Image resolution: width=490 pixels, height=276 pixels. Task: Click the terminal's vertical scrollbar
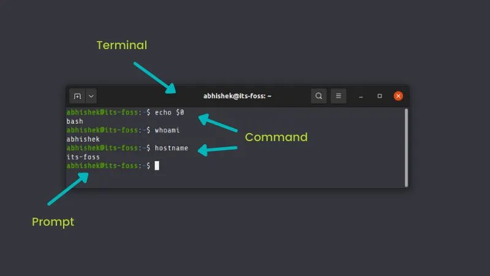[x=406, y=147]
